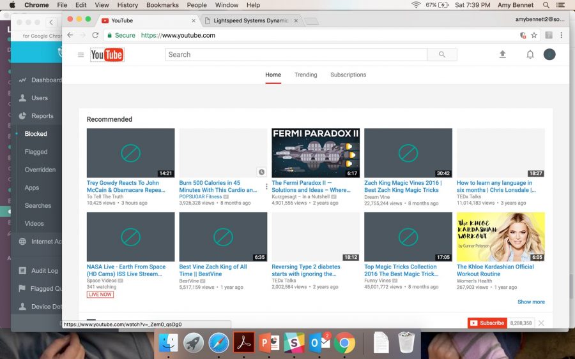Image resolution: width=575 pixels, height=359 pixels.
Task: Select Overridden in the Lightspeed sidebar
Action: (x=40, y=170)
